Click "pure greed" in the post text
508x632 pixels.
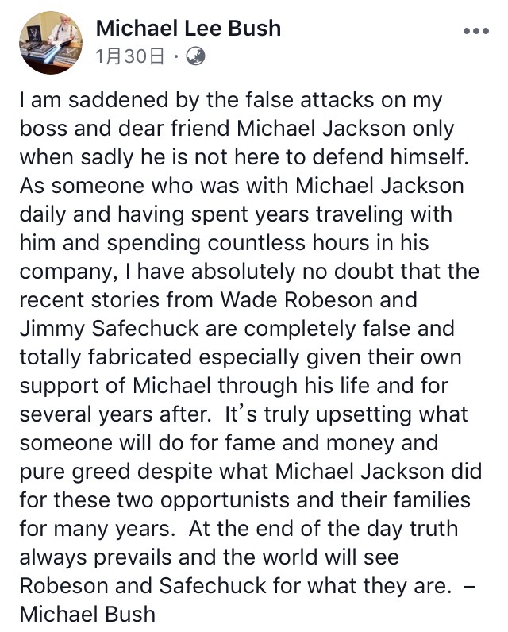[75, 472]
